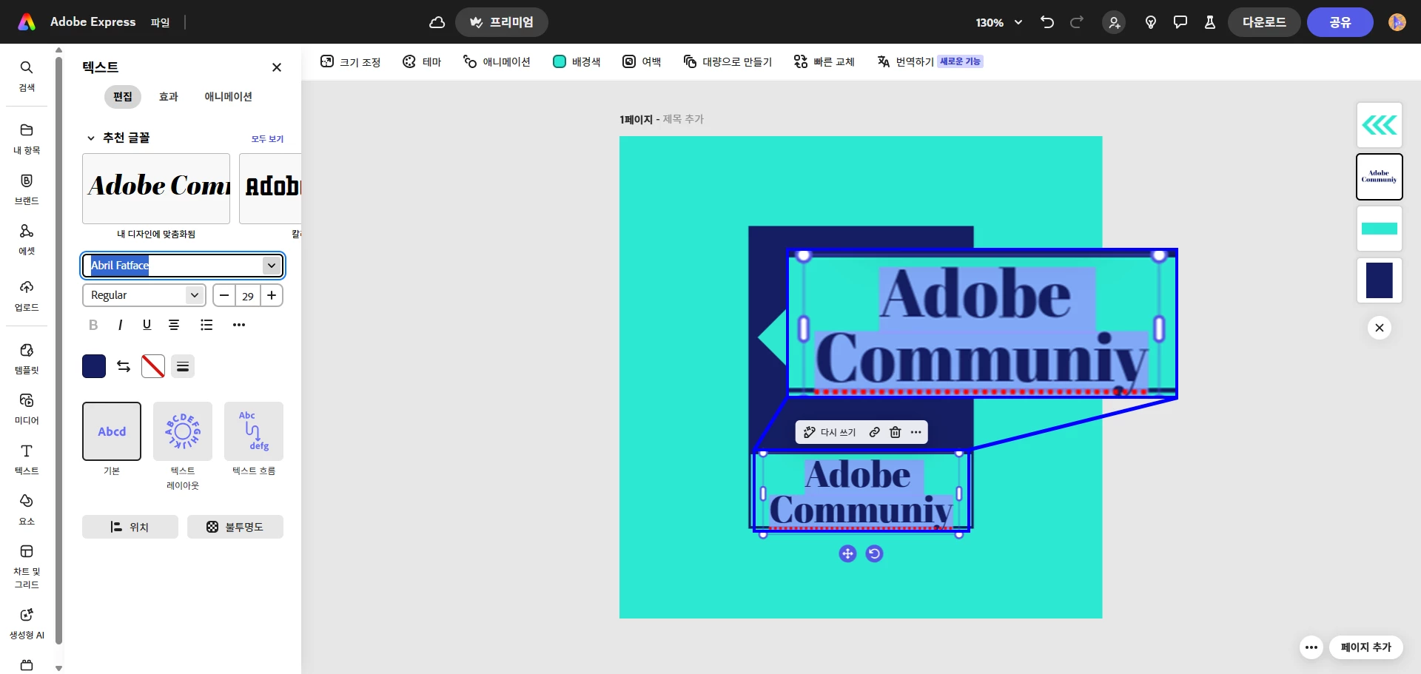Click the 공유 share button

click(x=1340, y=22)
